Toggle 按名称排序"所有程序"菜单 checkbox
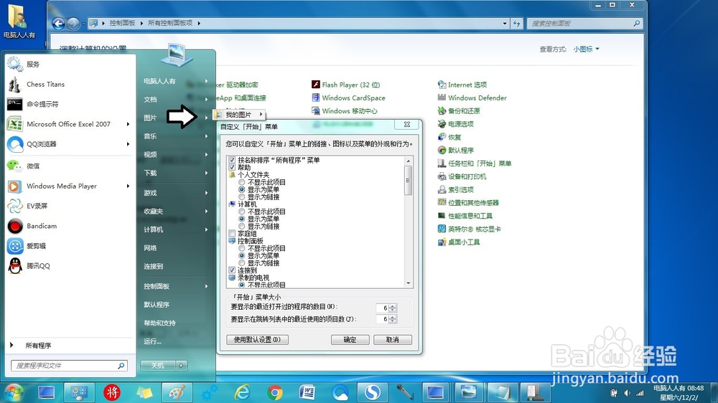Viewport: 718px width, 403px height. [x=232, y=160]
